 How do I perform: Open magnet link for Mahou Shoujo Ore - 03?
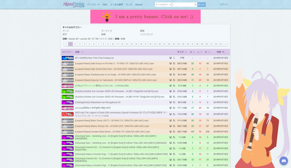point(171,126)
